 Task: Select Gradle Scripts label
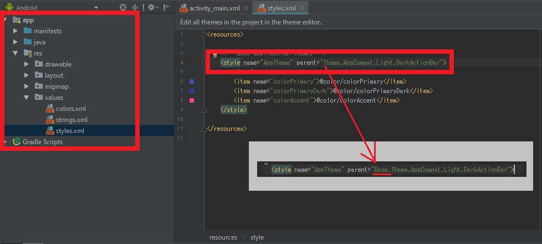pyautogui.click(x=43, y=142)
